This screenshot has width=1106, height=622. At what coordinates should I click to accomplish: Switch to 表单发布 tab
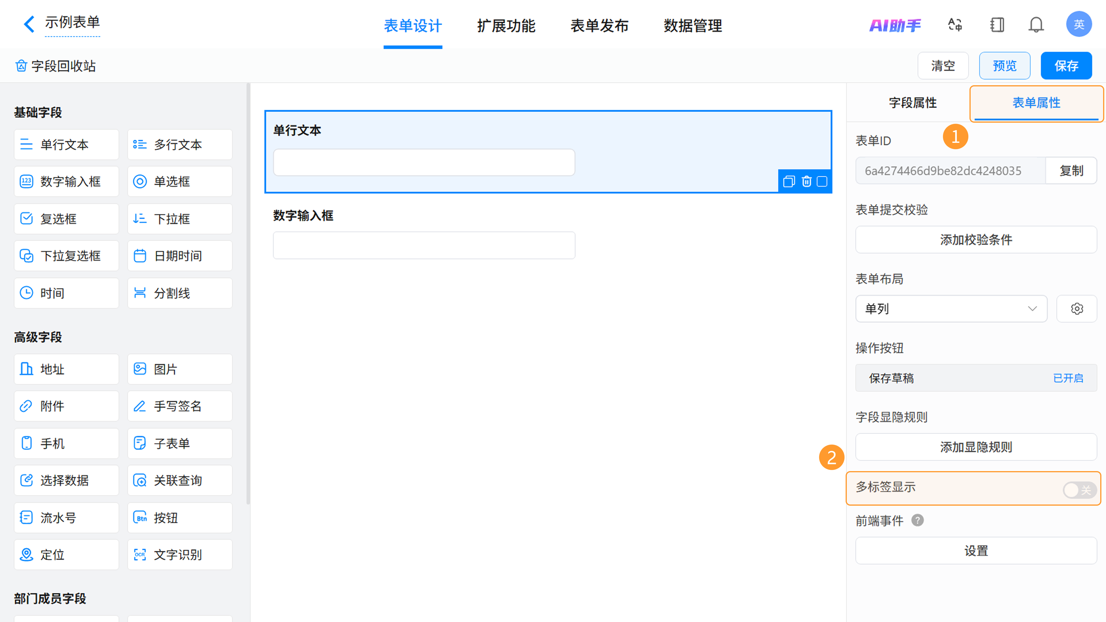point(599,26)
